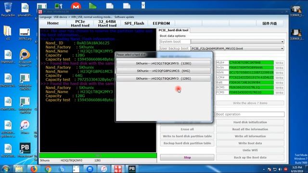
Task: Click Write button next to NvSn
Action: (x=279, y=68)
